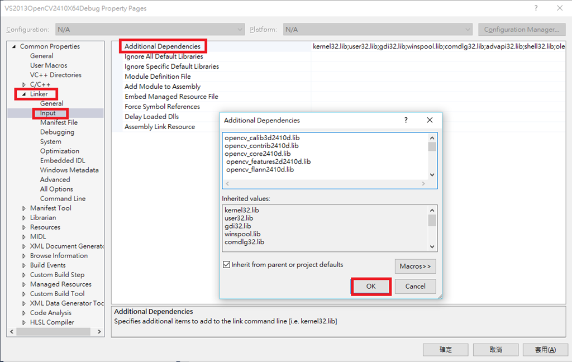The width and height of the screenshot is (572, 362).
Task: Open Configuration Manager
Action: click(x=522, y=30)
